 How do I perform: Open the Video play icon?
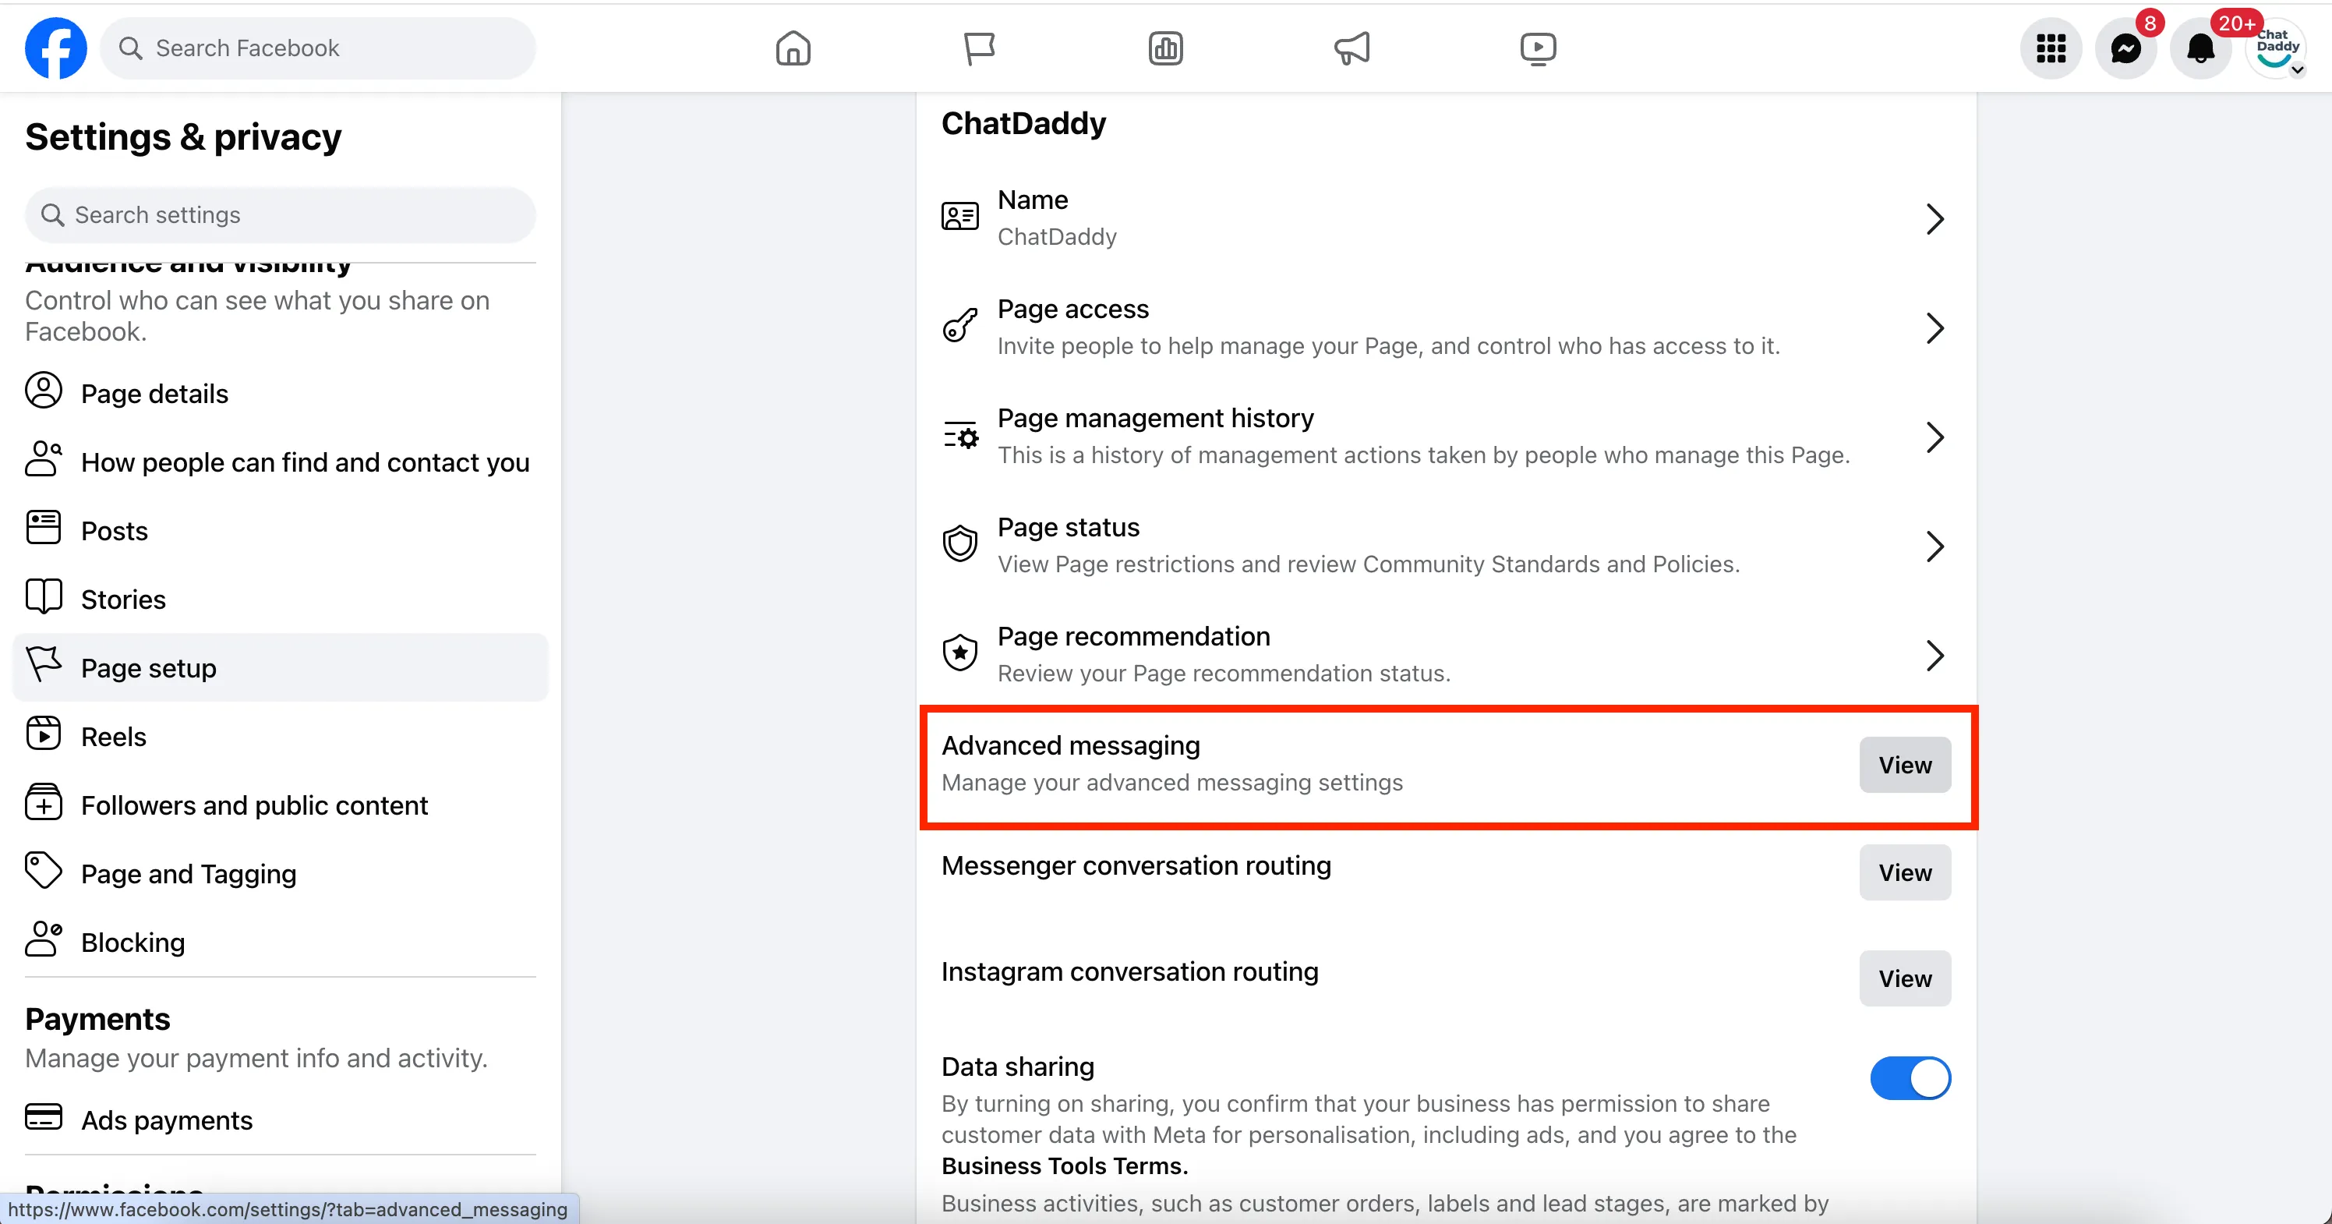[1538, 48]
